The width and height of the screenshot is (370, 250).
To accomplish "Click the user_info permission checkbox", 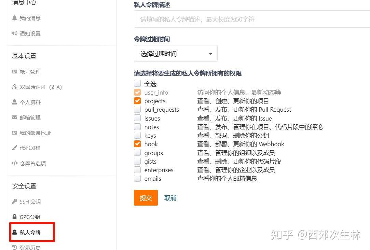I will 137,92.
